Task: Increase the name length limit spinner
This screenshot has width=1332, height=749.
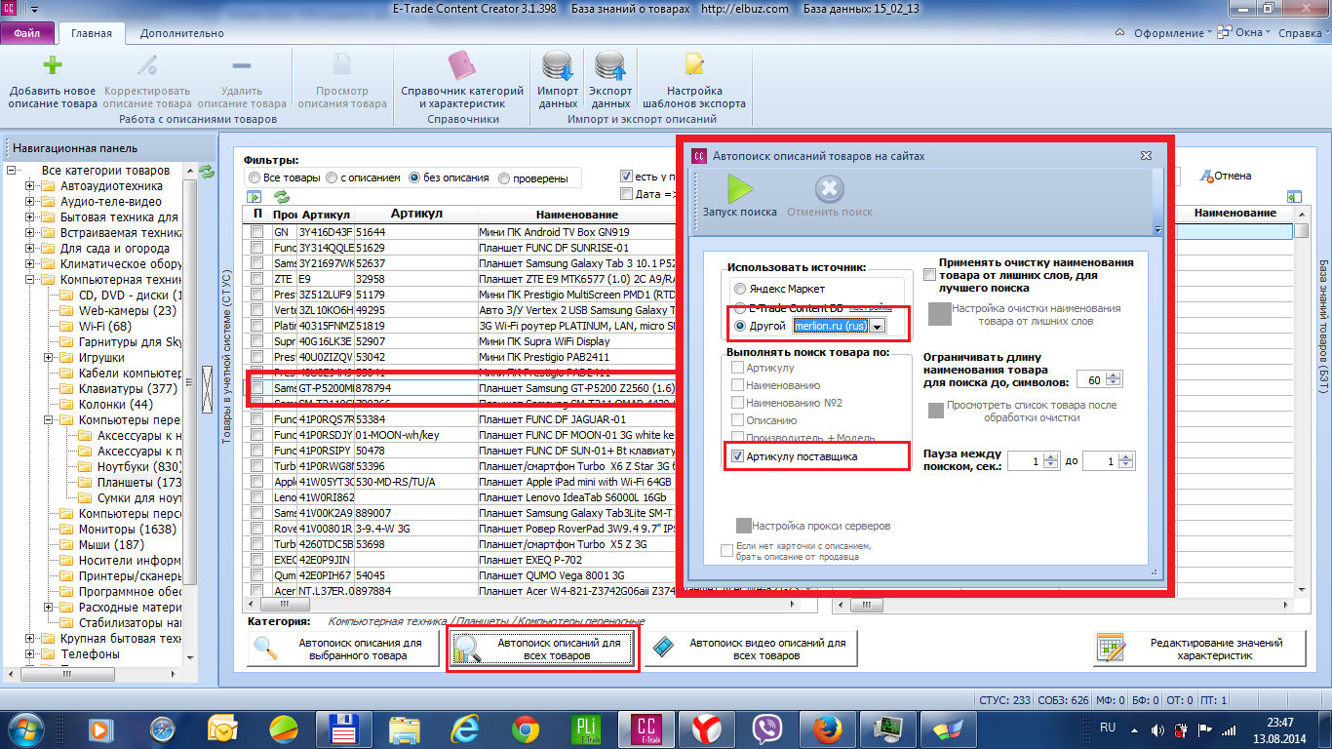Action: coord(1115,376)
